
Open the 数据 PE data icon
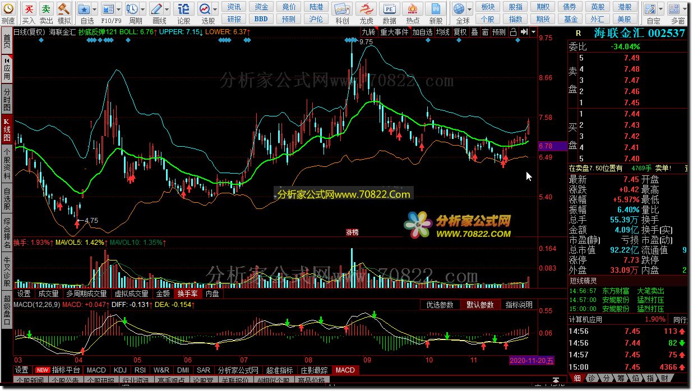point(389,10)
